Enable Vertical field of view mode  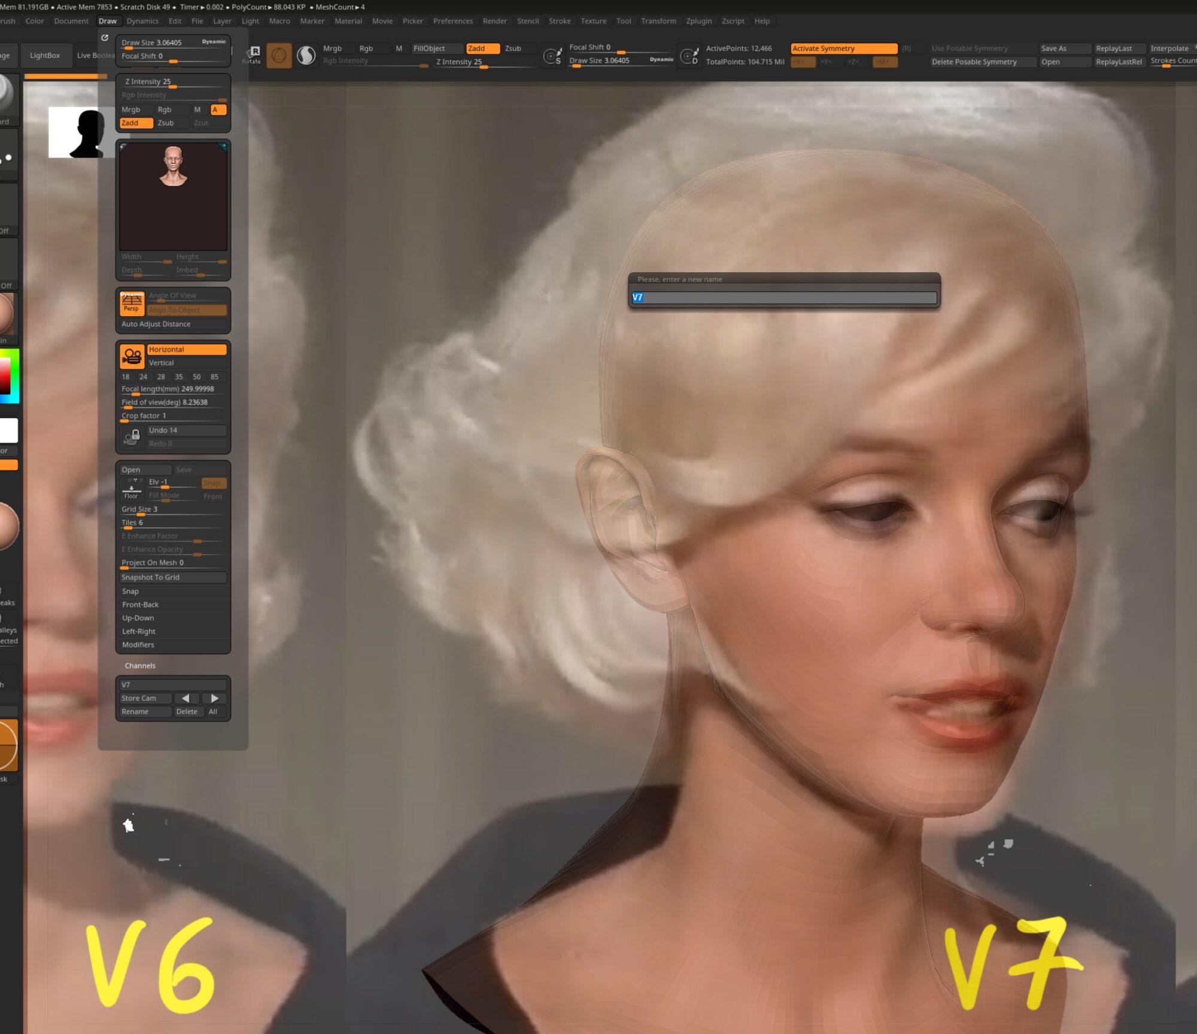[187, 363]
